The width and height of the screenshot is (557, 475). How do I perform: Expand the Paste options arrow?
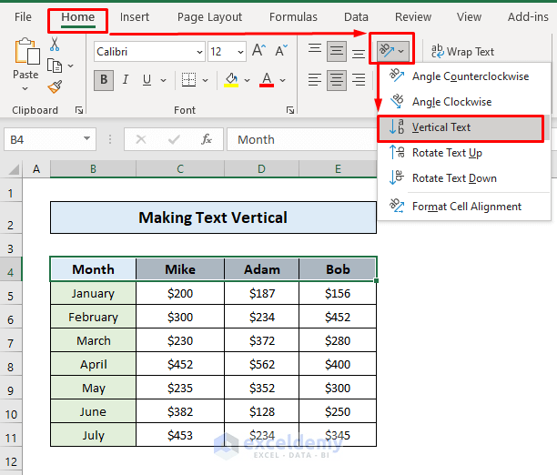[x=25, y=88]
